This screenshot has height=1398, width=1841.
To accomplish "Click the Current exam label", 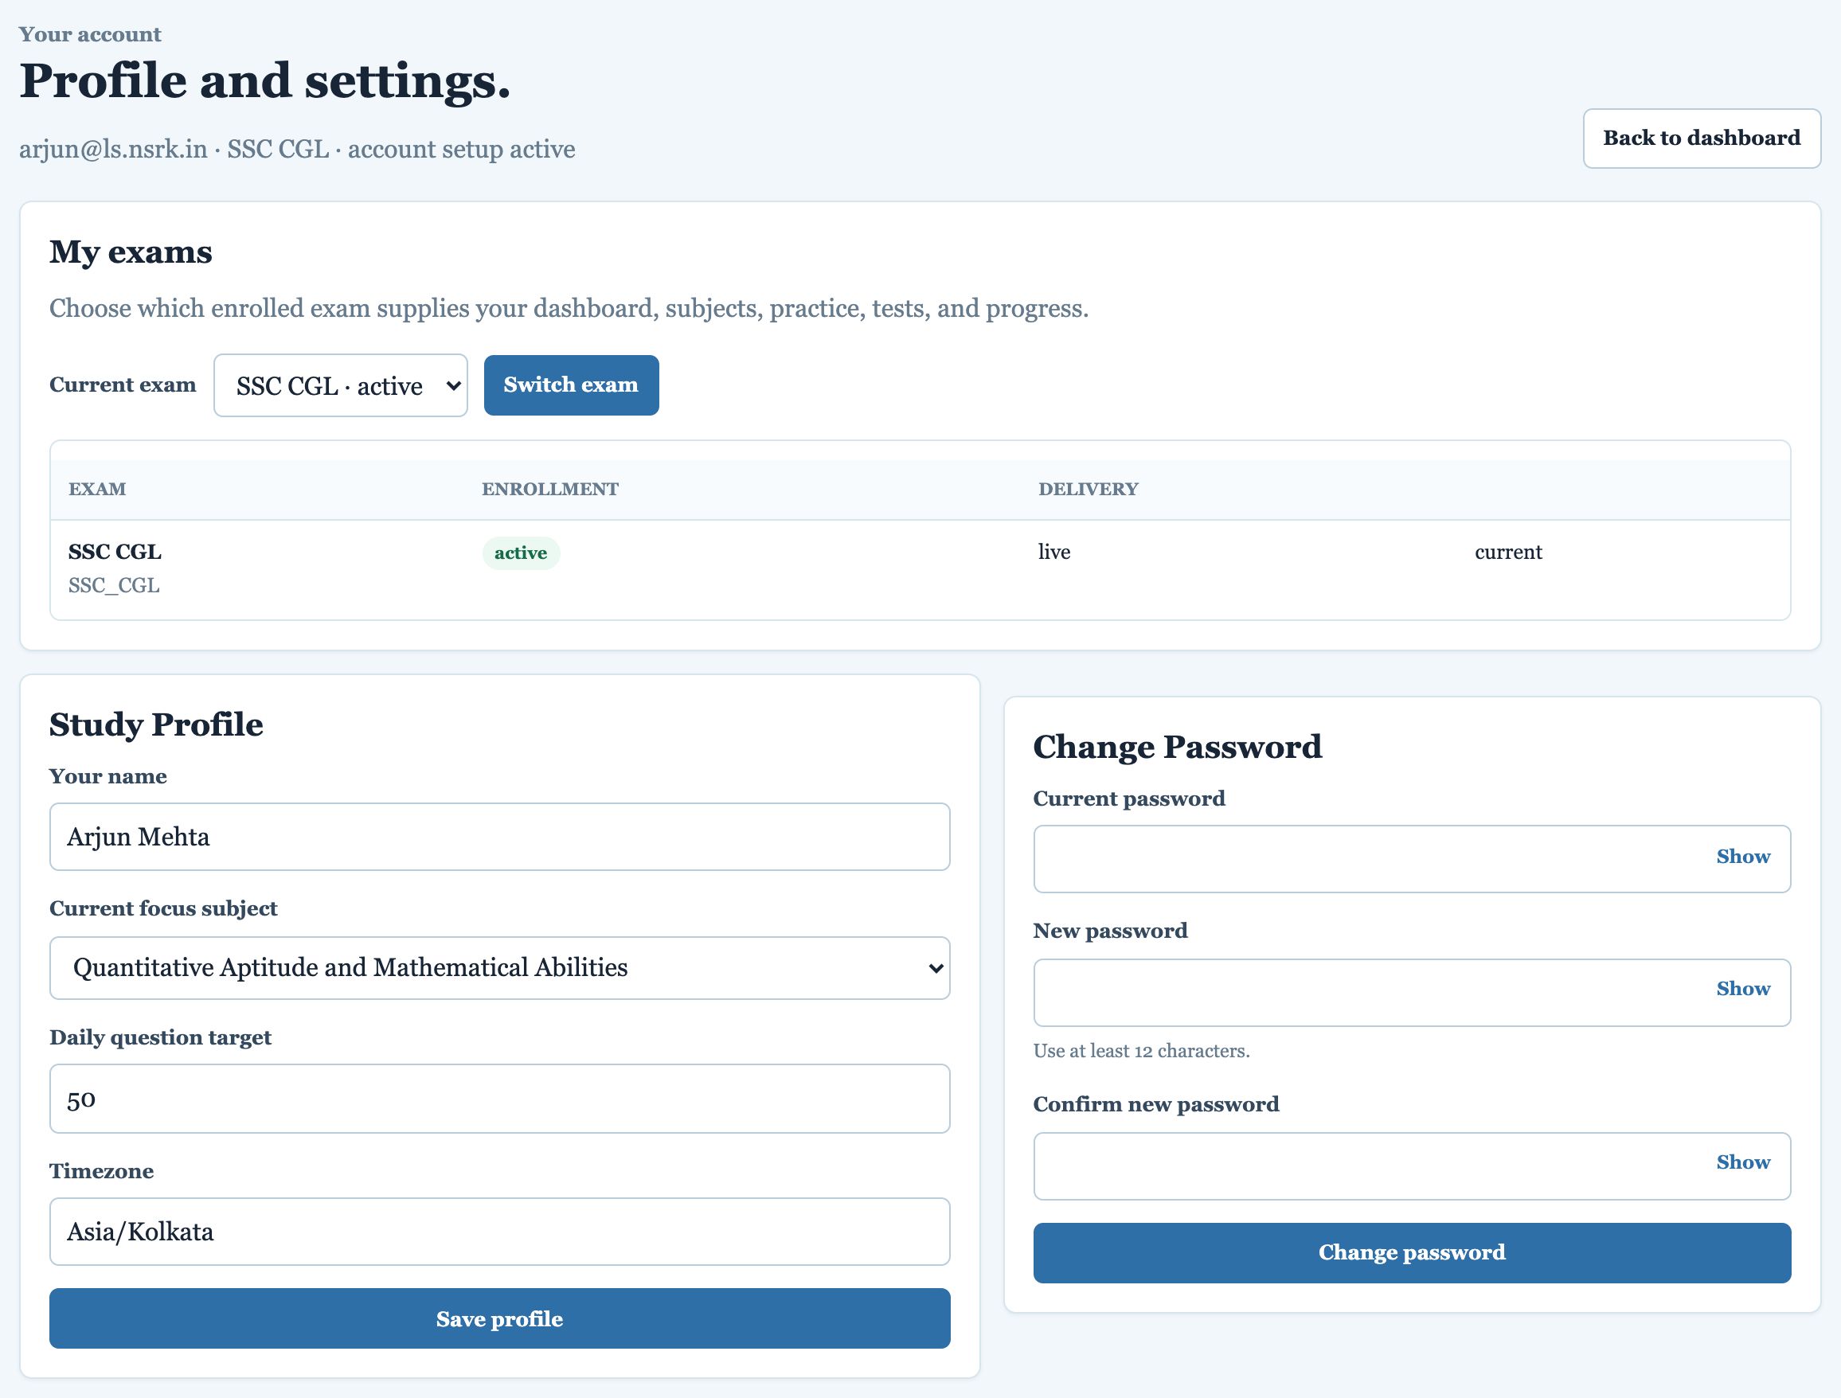I will tap(123, 385).
